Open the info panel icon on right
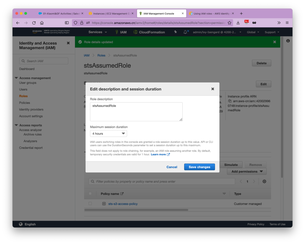The width and height of the screenshot is (305, 244). click(x=288, y=41)
